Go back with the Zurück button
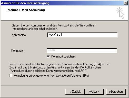The image size is (129, 98). [75, 92]
